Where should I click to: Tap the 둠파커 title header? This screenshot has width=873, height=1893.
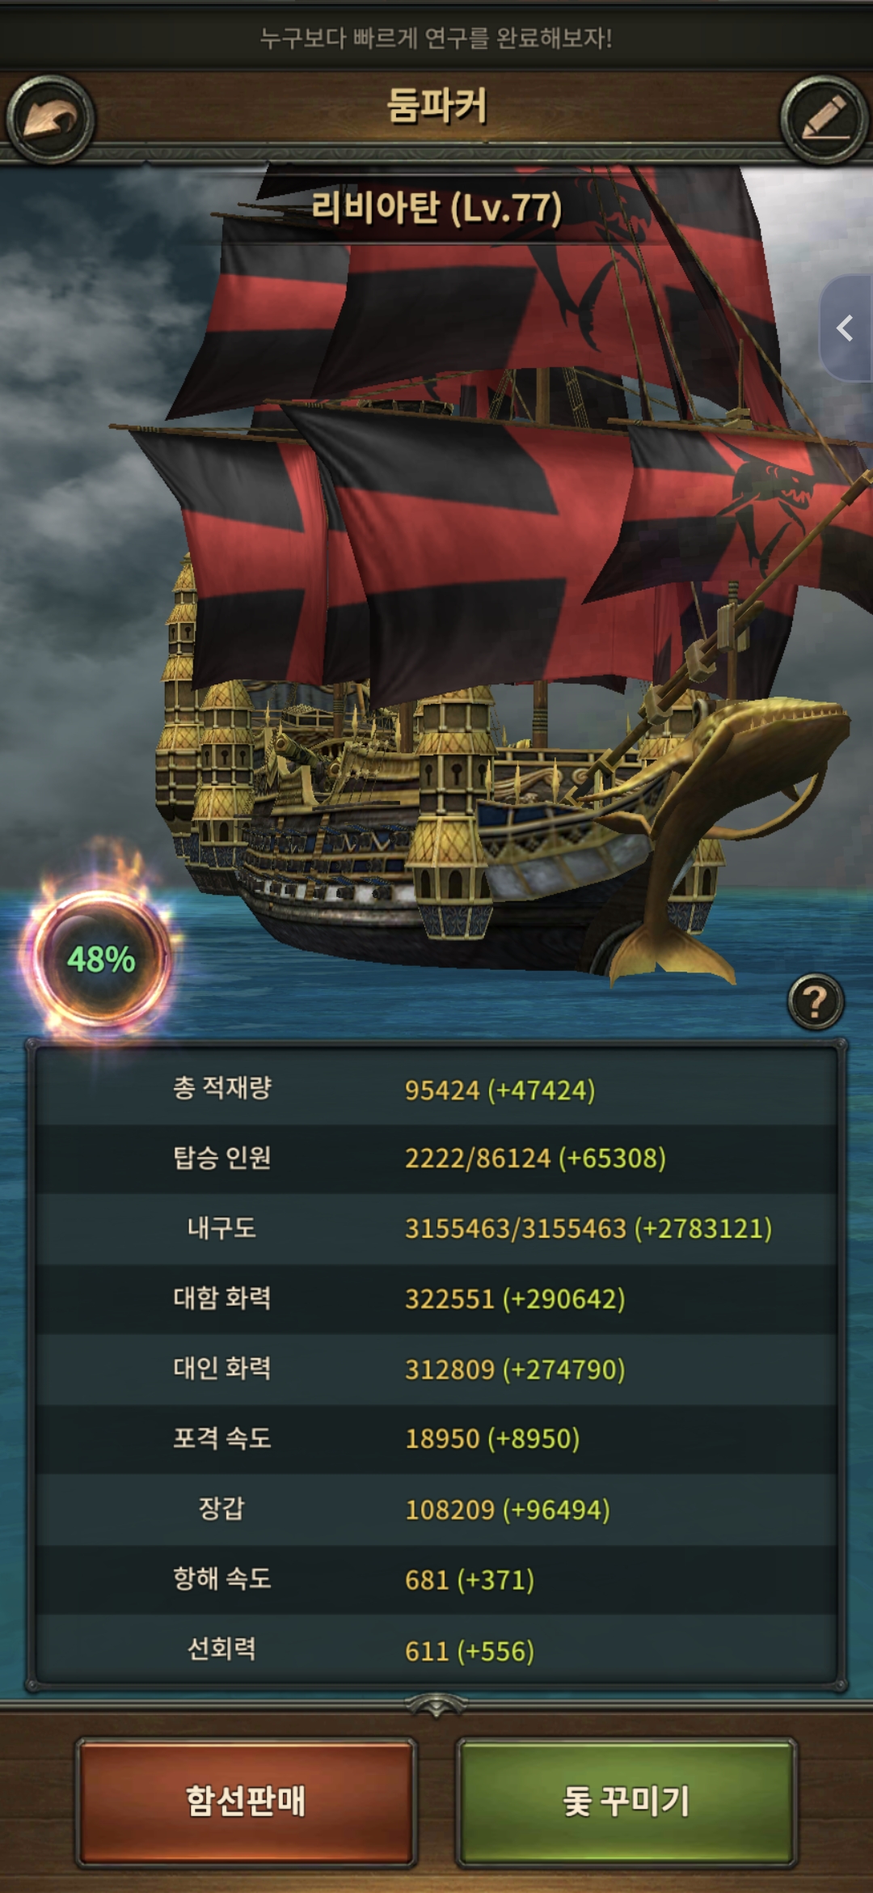436,106
